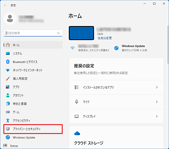Image resolution: width=169 pixels, height=149 pixels.
Task: Click the shield Privacy icon
Action: tap(8, 129)
